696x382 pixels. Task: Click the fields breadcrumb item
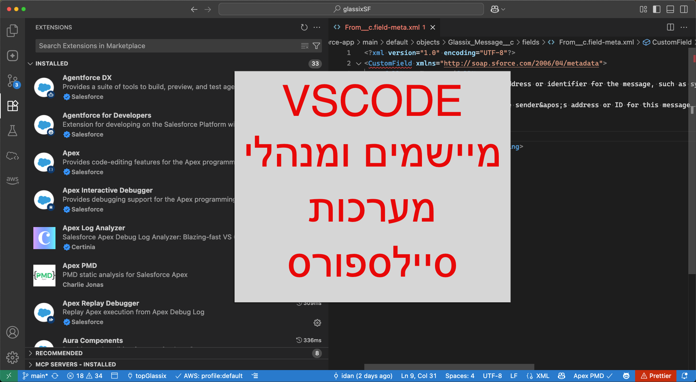click(x=530, y=42)
